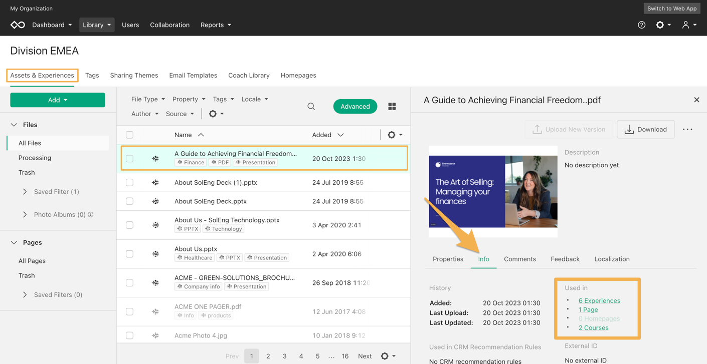Switch to the Comments tab
Screen dimensions: 707x364
point(520,259)
